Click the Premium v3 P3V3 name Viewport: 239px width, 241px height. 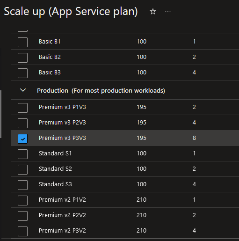click(62, 138)
